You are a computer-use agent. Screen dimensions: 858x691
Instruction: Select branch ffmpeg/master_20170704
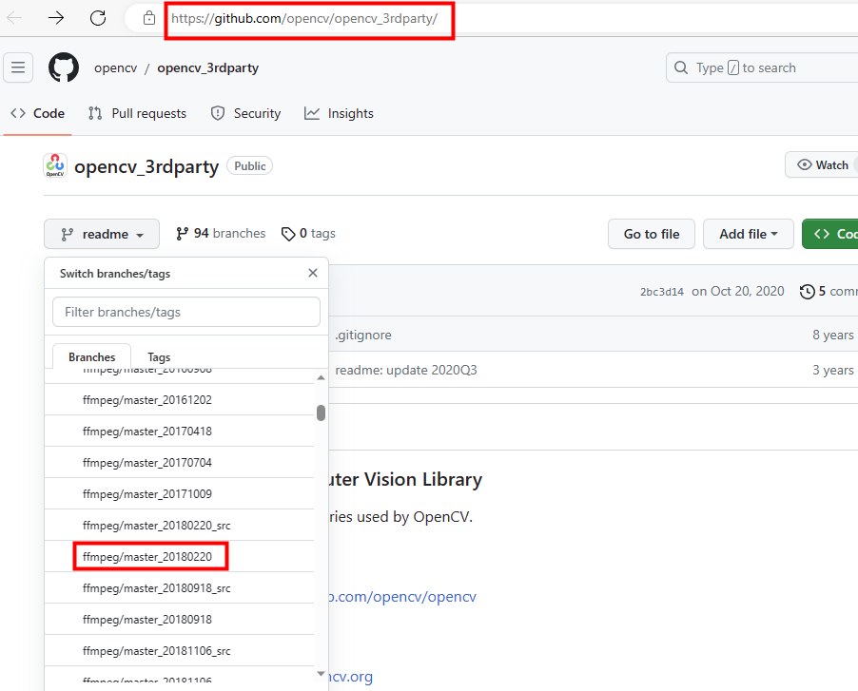pos(179,463)
